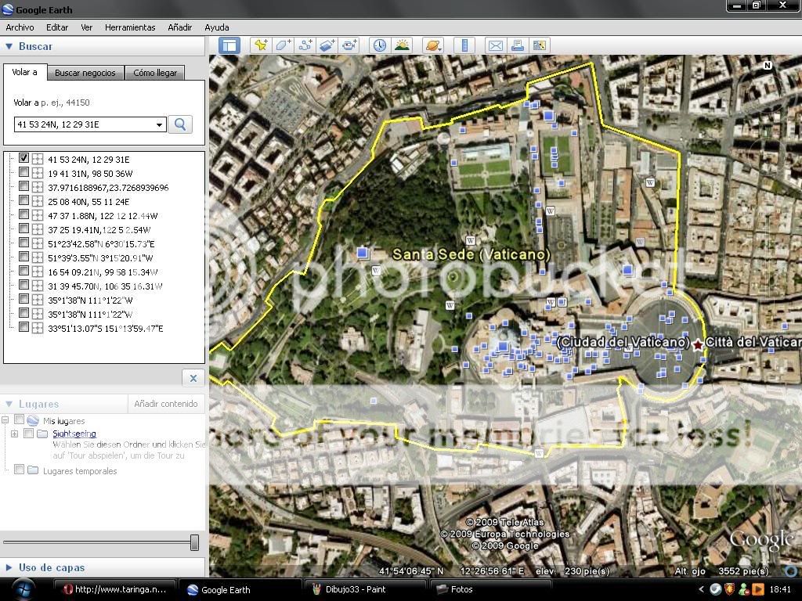Expand the Uso de capas panel

click(x=9, y=567)
